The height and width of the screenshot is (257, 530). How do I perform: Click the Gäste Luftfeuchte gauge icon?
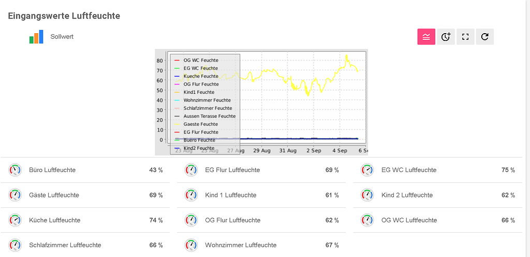tap(15, 195)
